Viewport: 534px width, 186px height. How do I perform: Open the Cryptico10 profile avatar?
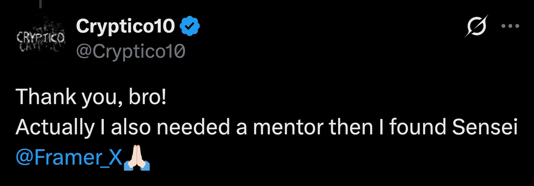(41, 39)
